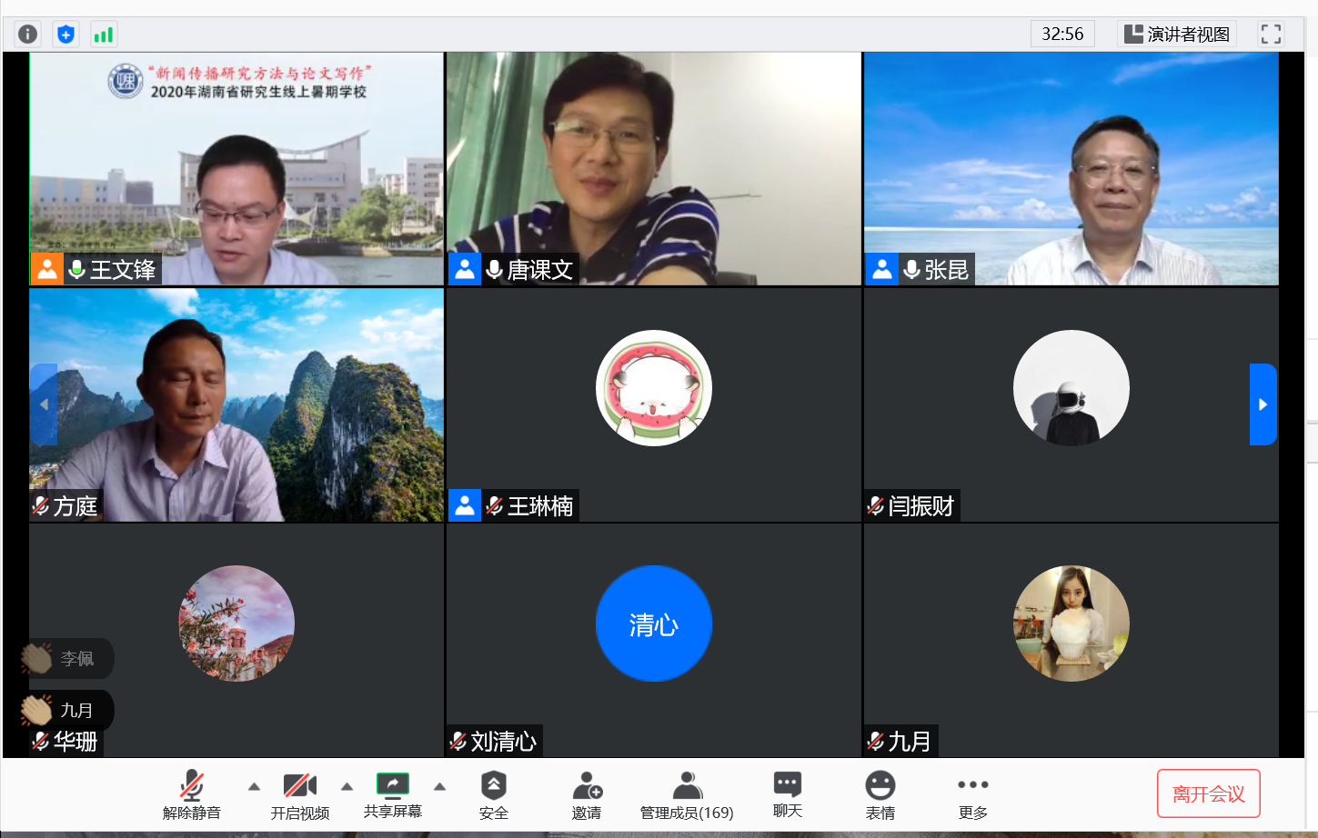The height and width of the screenshot is (838, 1318).
Task: Check the green network signal icon
Action: (104, 35)
